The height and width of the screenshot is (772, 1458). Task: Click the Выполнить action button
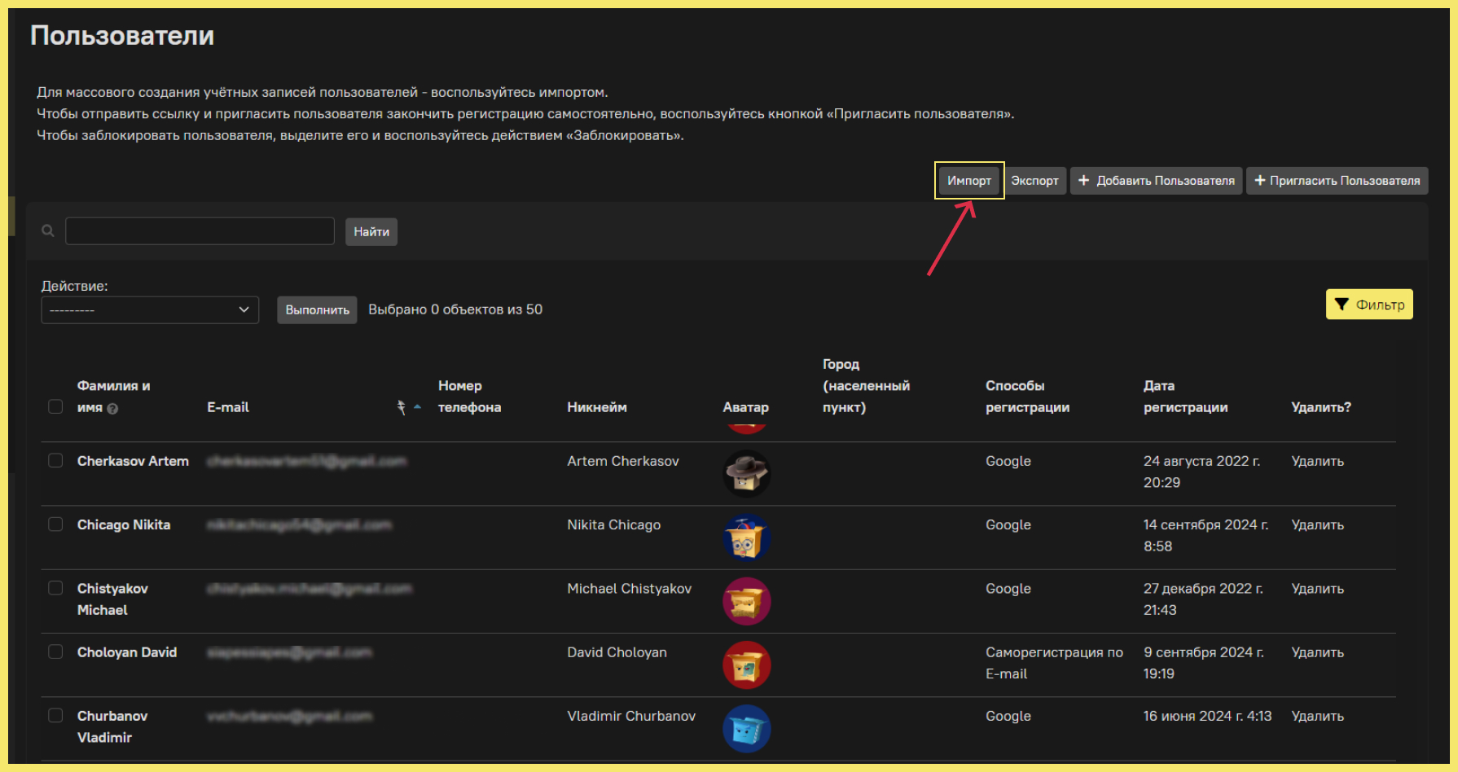click(317, 309)
